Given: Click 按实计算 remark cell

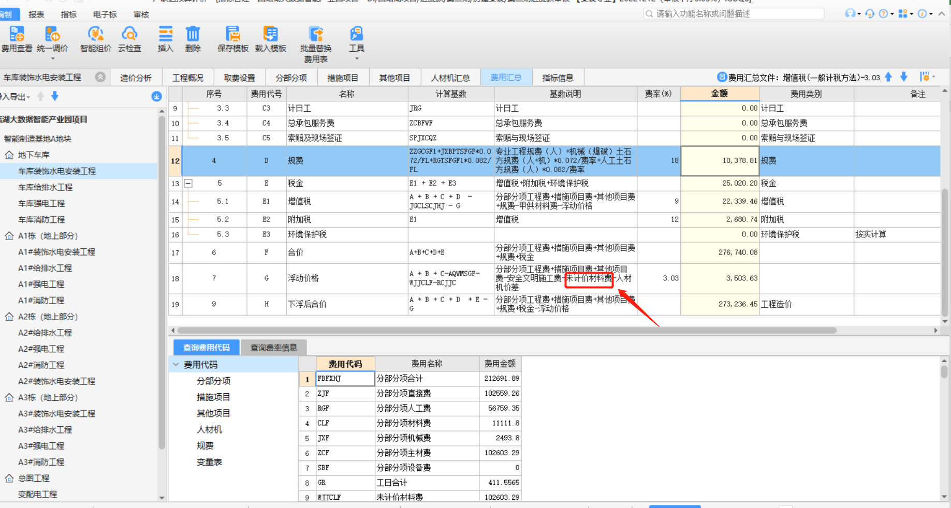Looking at the screenshot, I should tap(897, 234).
